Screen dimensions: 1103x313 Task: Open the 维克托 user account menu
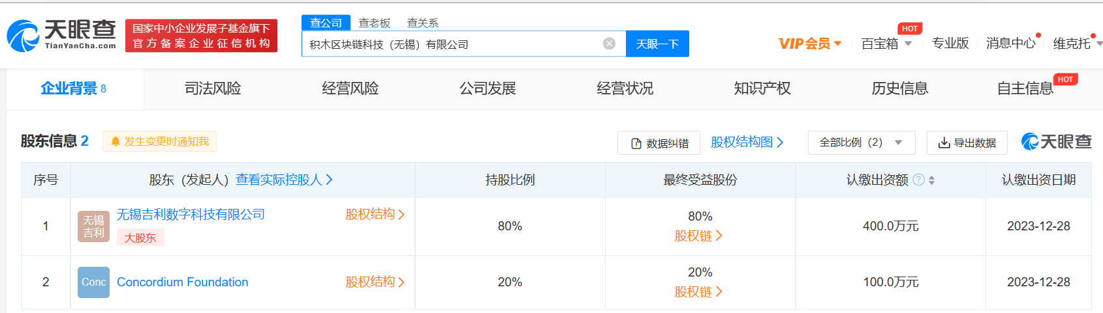pos(1078,44)
